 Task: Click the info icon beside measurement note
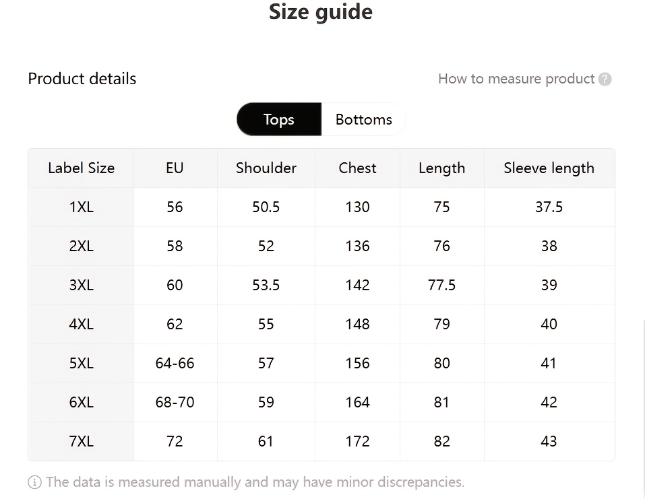pyautogui.click(x=34, y=482)
